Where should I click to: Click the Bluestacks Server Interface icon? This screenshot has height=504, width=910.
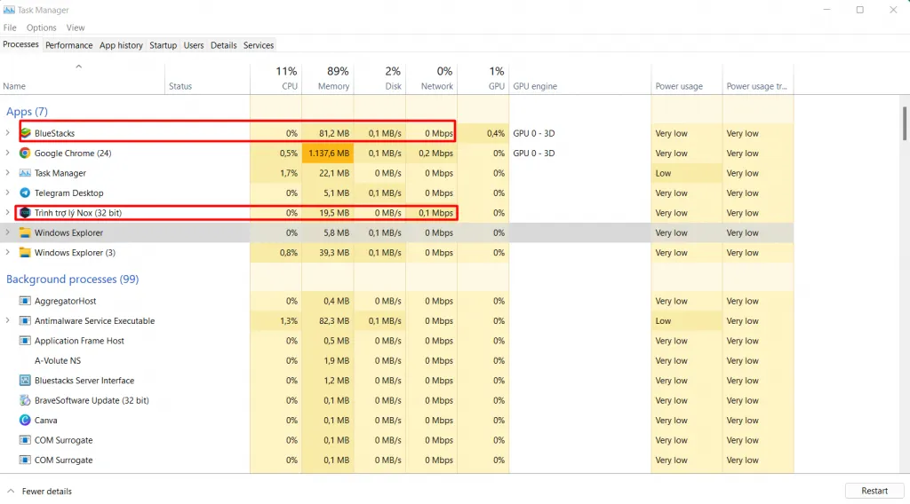point(25,381)
